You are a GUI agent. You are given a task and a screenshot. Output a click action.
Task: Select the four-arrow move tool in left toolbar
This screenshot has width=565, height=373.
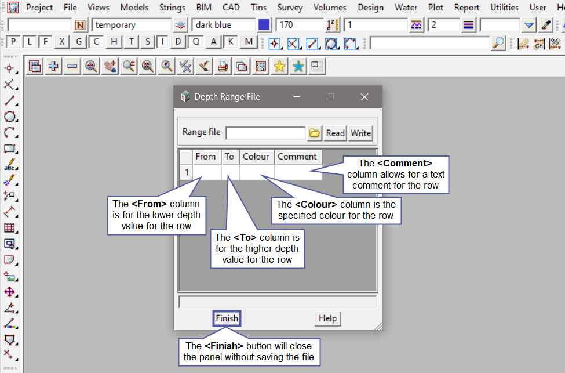[x=10, y=292]
